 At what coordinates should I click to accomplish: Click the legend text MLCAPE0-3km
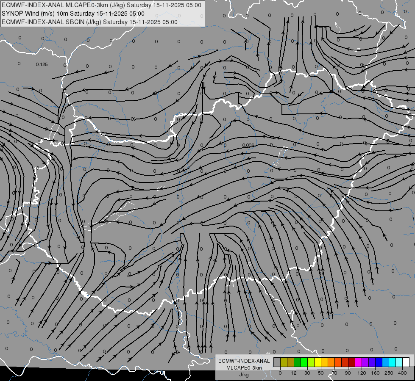click(244, 368)
